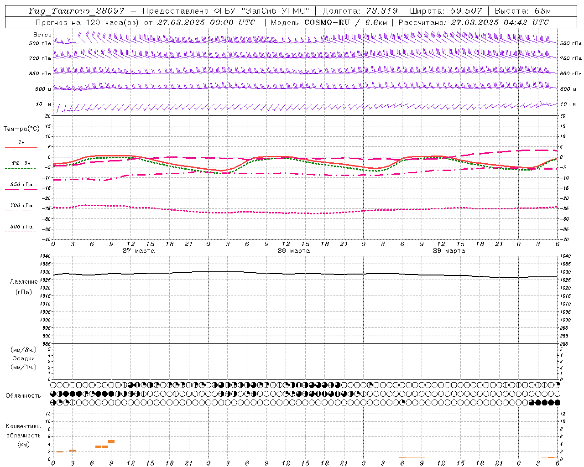584x467 pixels.
Task: Click the Конвективн. panel label
Action: pos(23,426)
